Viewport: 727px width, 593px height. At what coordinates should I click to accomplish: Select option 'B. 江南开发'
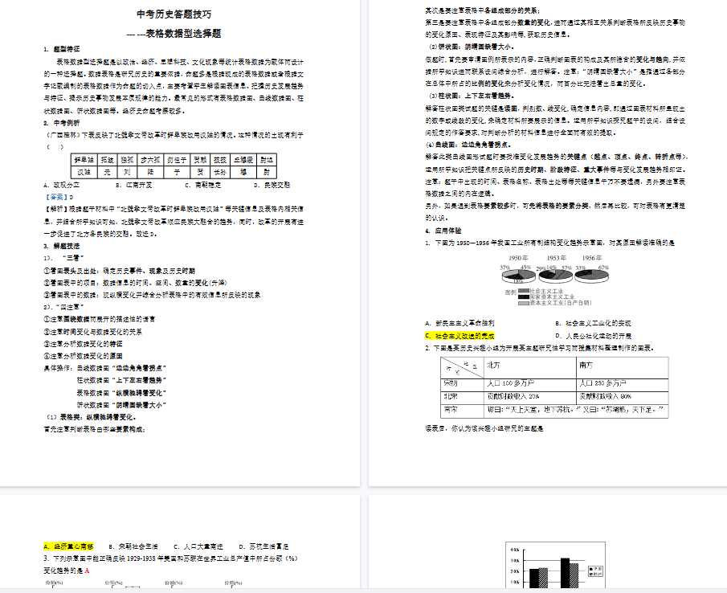[134, 185]
